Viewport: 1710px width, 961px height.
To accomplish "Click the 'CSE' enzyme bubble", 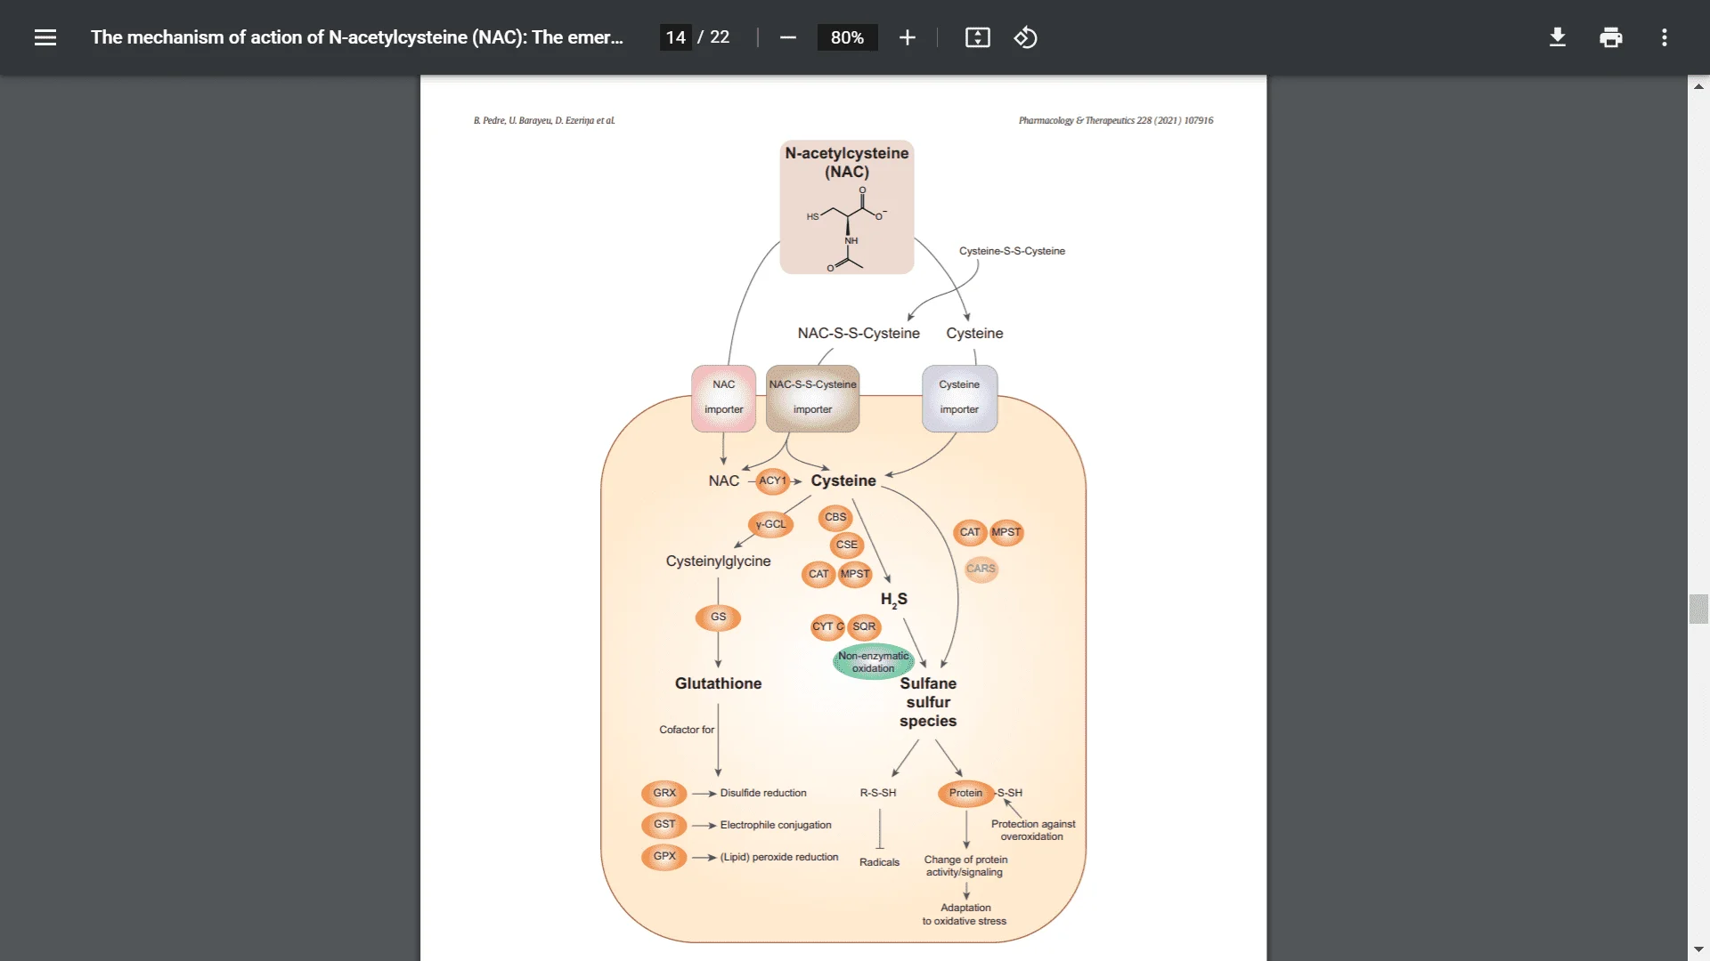I will tap(847, 545).
